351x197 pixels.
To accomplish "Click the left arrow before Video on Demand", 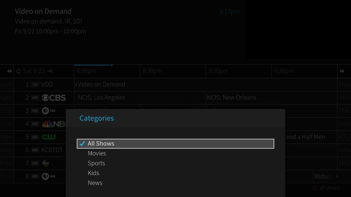I will point(76,85).
